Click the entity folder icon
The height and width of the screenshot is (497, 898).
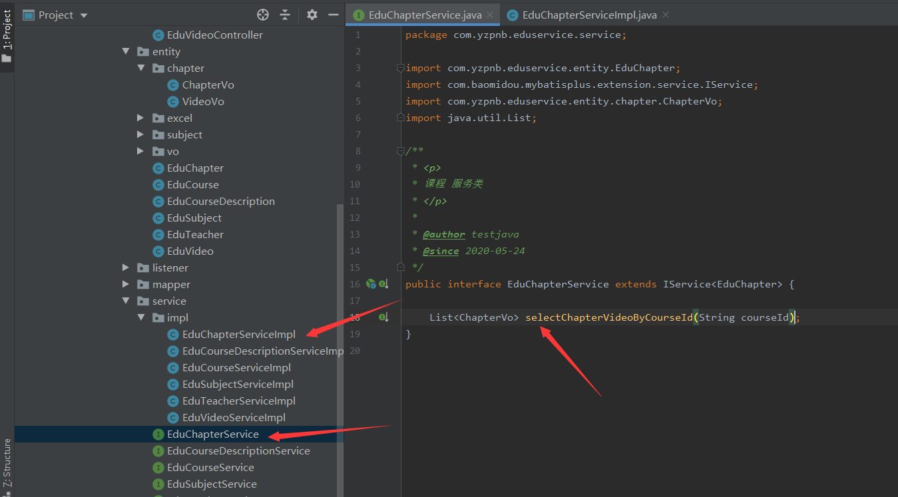(x=143, y=51)
